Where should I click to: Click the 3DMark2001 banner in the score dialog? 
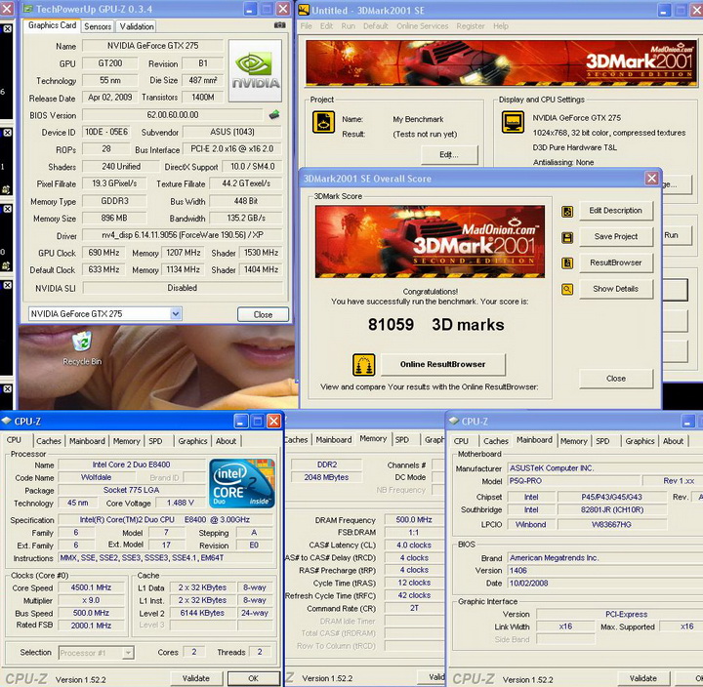pos(430,242)
